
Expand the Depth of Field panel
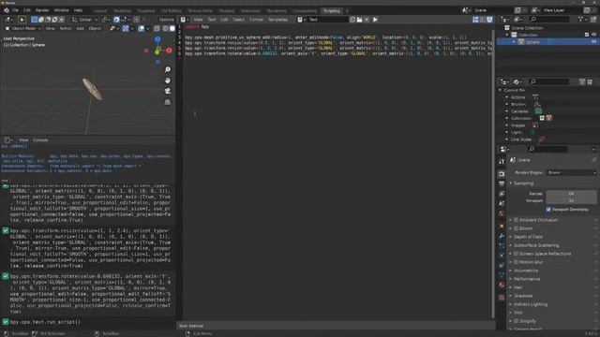tap(528, 237)
